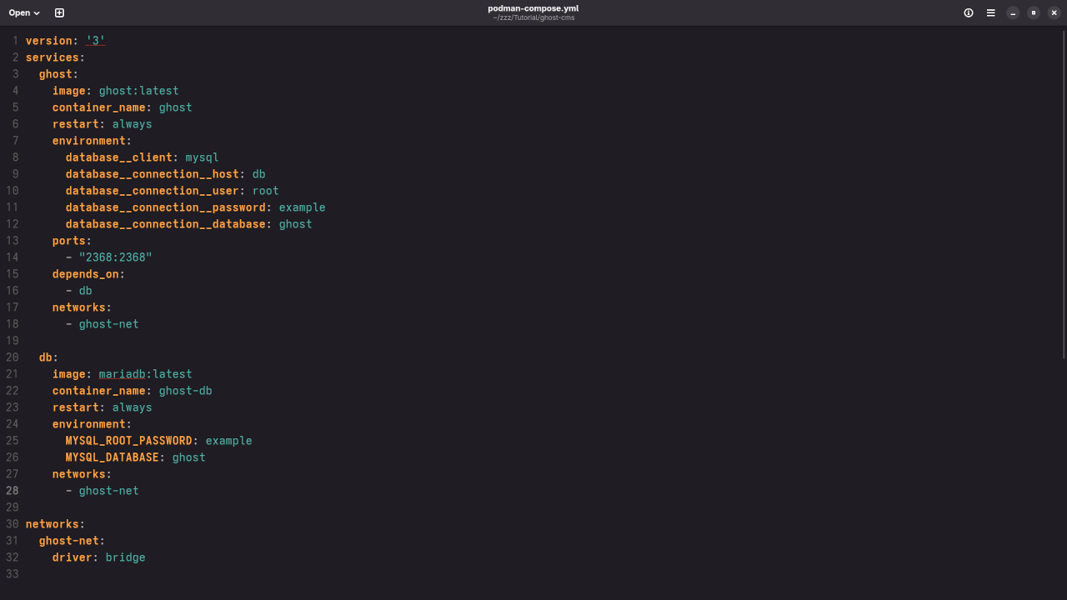Screen dimensions: 1067x600
Task: Open the hamburger main menu
Action: click(991, 12)
